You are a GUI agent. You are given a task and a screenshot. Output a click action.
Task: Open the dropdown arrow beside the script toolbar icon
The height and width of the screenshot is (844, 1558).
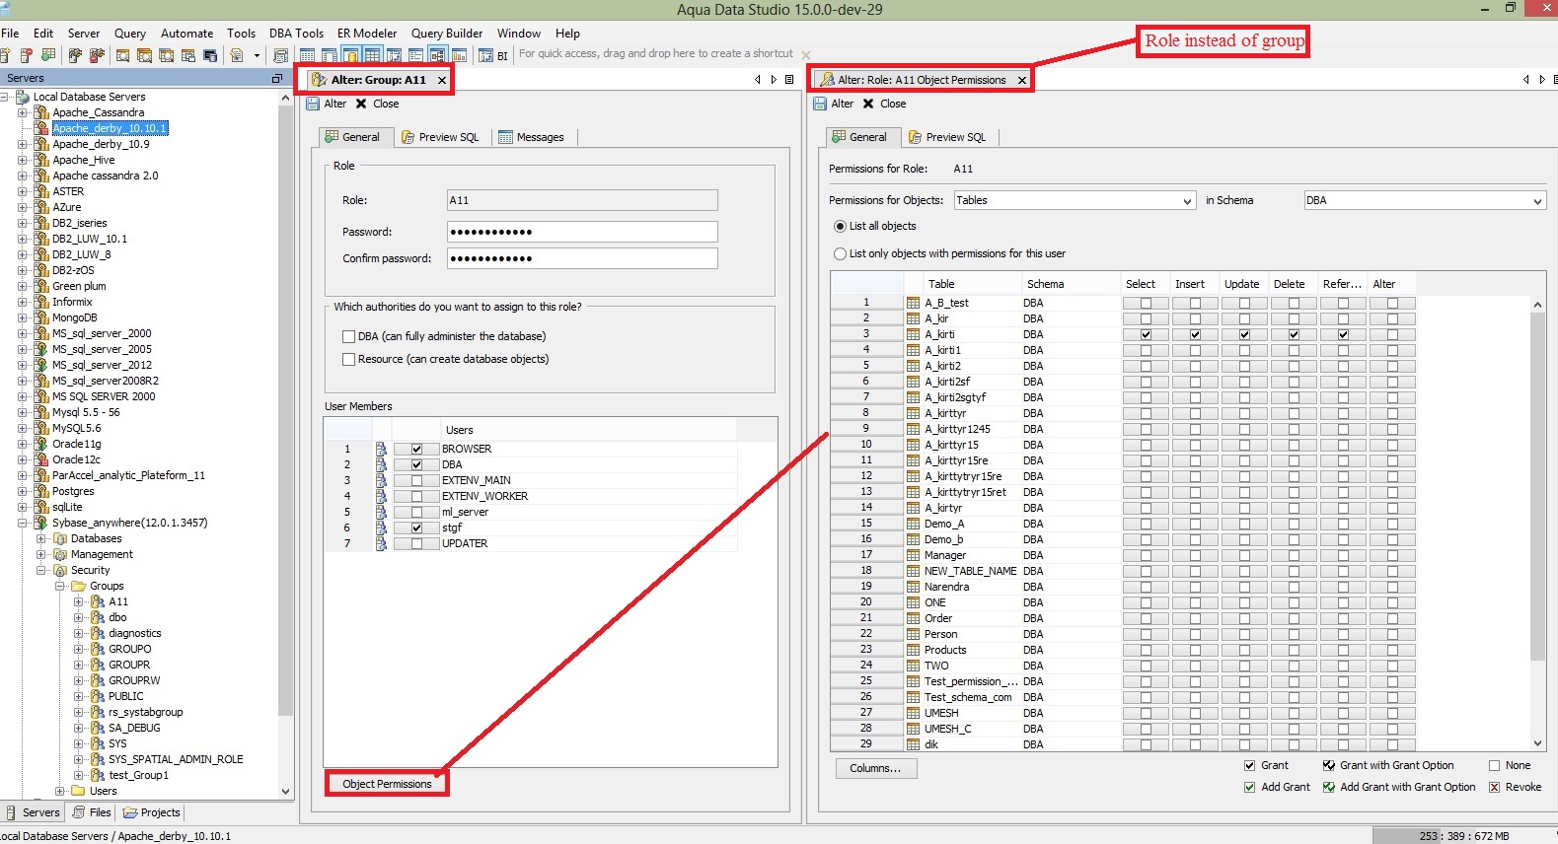click(257, 55)
